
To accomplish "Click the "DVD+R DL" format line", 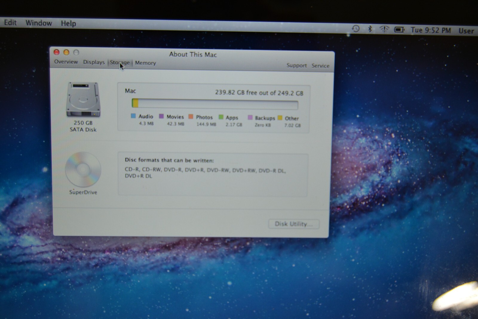I will tap(138, 176).
